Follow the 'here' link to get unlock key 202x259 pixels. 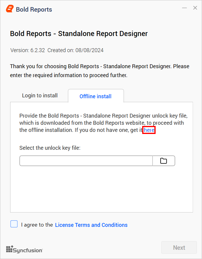[x=149, y=130]
